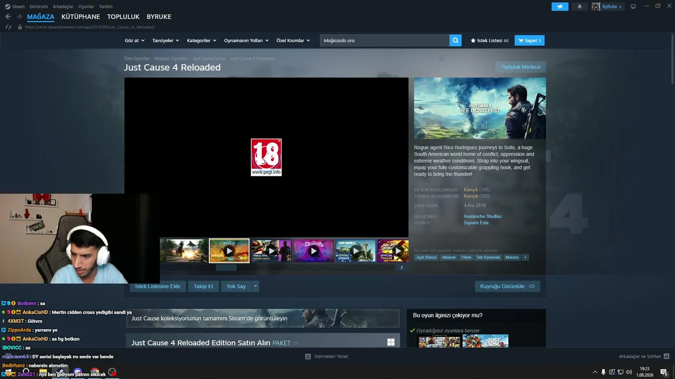Click the forward navigation arrow
The image size is (675, 379).
(19, 17)
